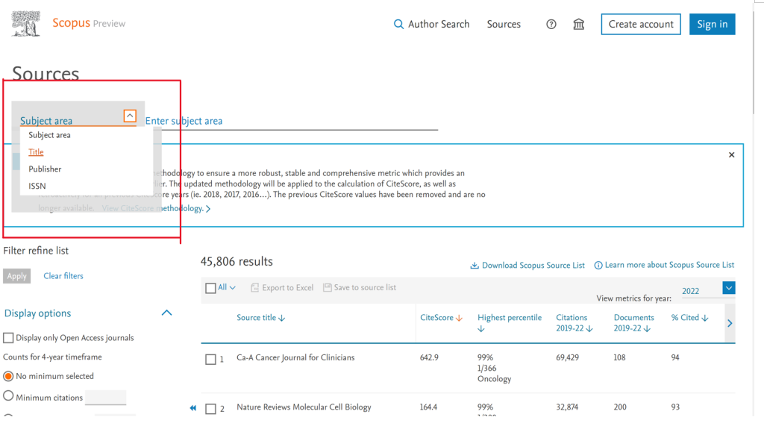Open the metrics year 2022 dropdown

click(728, 288)
